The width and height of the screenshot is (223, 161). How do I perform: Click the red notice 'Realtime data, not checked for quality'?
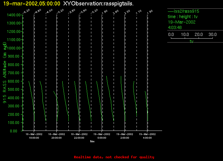pyautogui.click(x=114, y=157)
